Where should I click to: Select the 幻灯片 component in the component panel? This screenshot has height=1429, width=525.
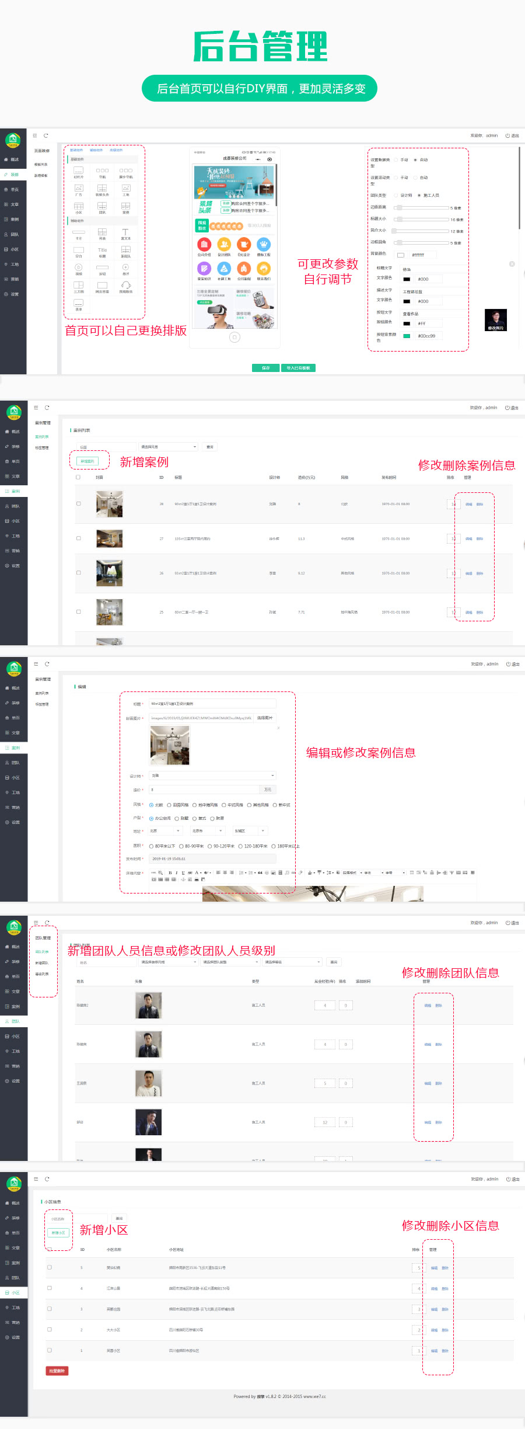[x=78, y=171]
